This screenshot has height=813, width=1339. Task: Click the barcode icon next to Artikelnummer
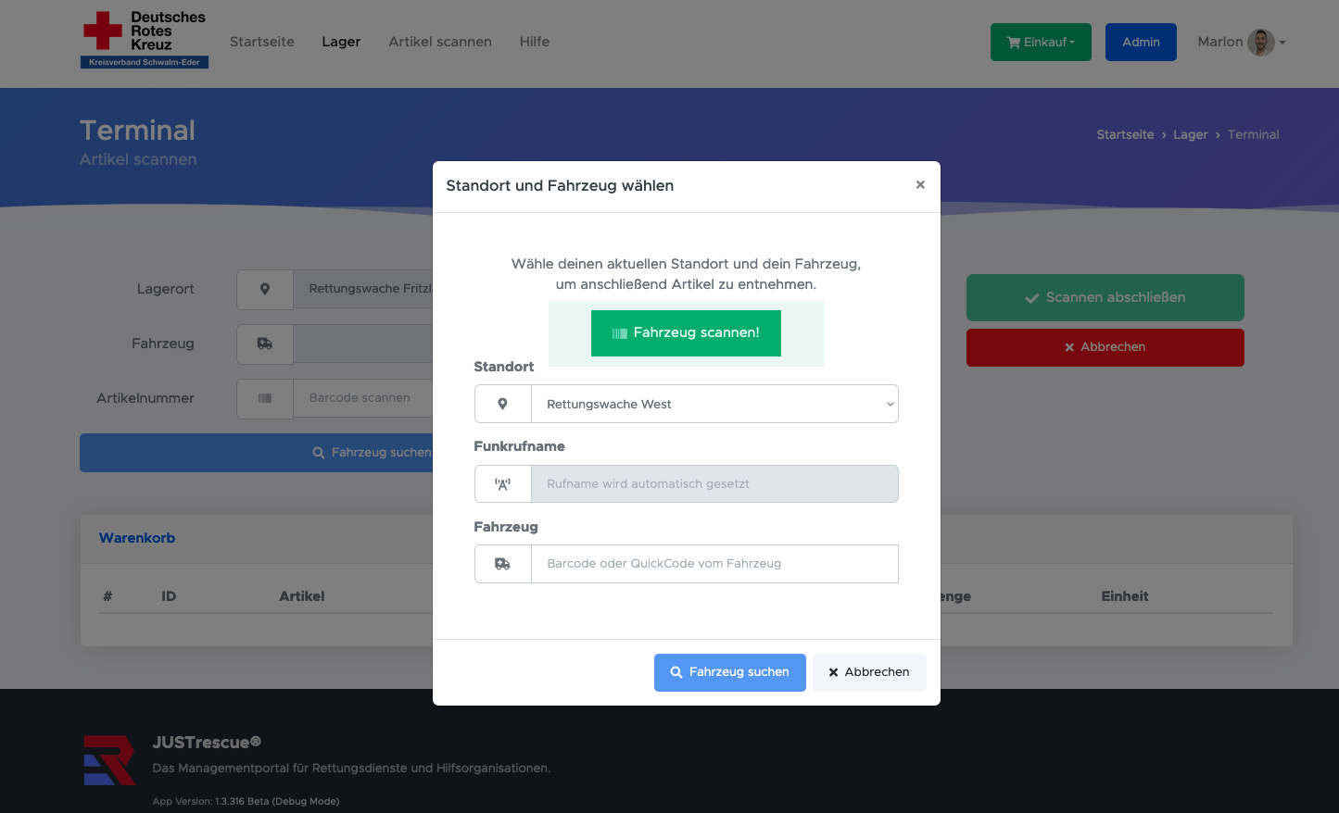pos(265,398)
